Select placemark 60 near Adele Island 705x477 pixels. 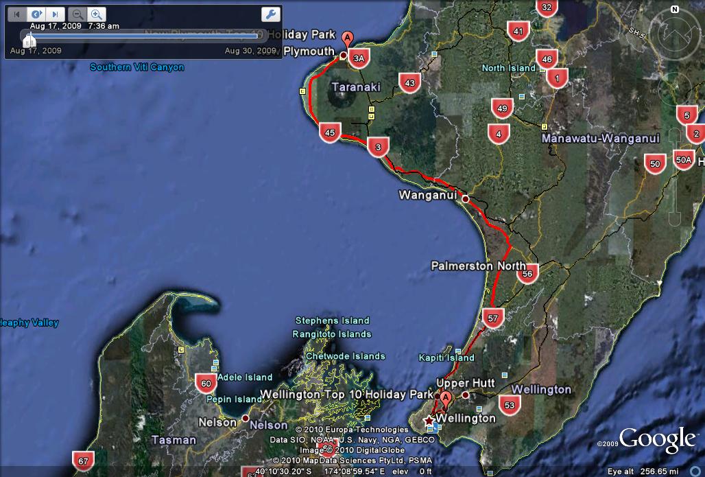pos(206,383)
